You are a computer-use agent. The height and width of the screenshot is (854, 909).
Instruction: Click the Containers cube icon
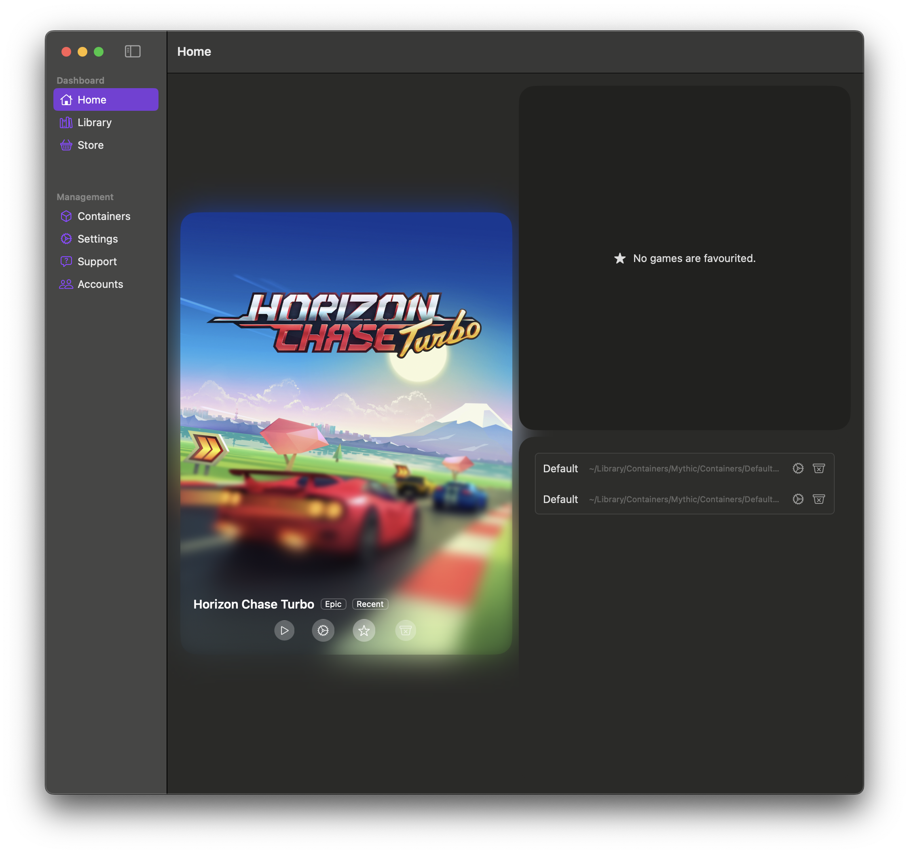point(66,216)
